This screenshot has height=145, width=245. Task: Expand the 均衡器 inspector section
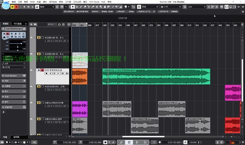pos(14,86)
